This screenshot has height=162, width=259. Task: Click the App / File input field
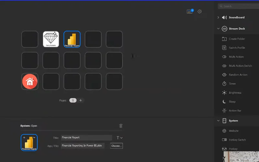[x=83, y=145]
